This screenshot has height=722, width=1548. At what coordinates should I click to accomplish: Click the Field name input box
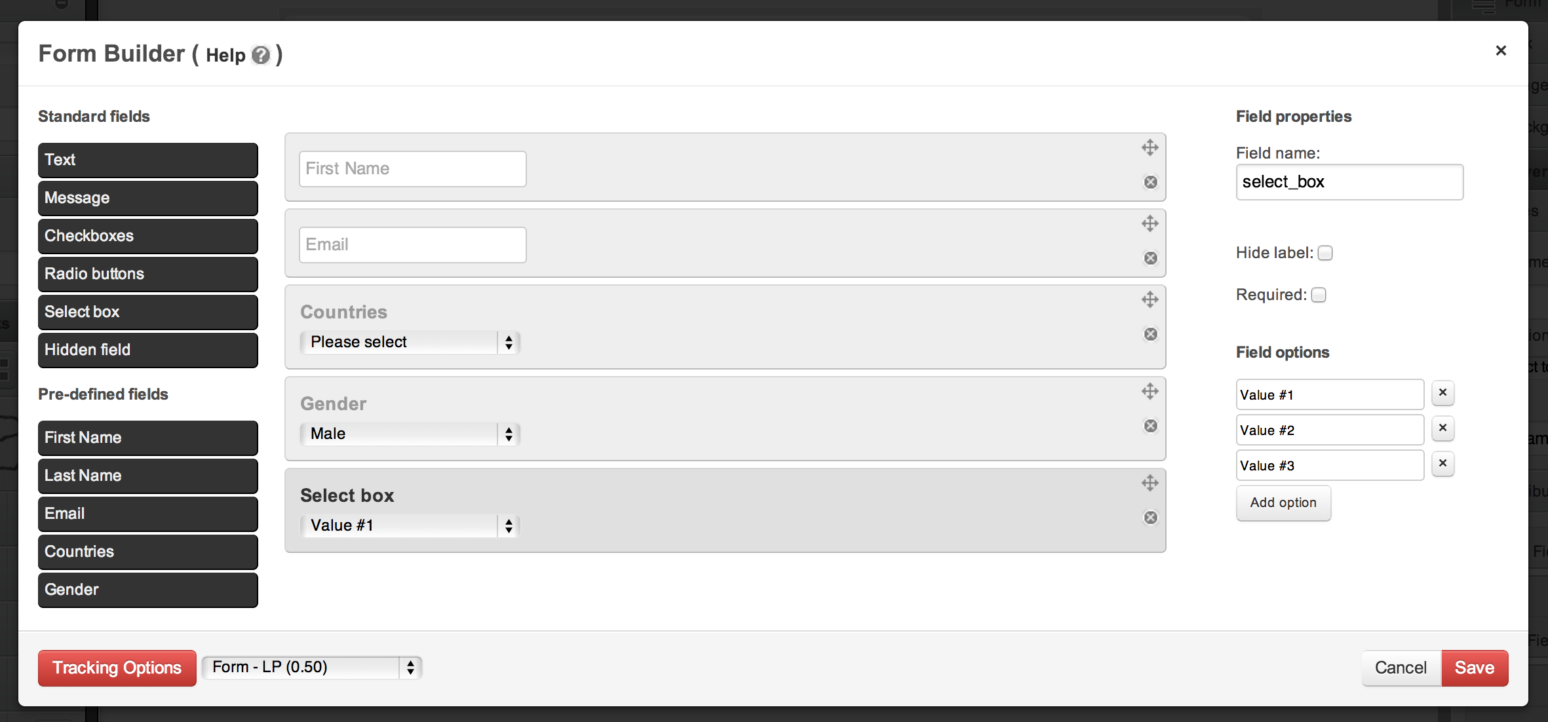[x=1349, y=182]
